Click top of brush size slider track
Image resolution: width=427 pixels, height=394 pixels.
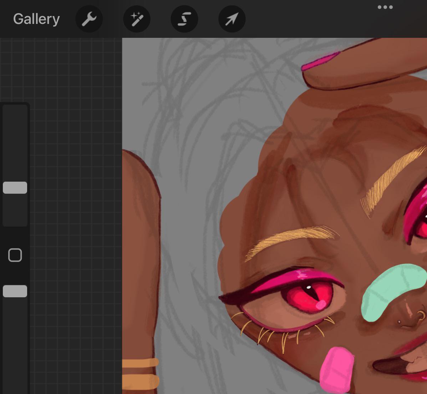[x=15, y=111]
